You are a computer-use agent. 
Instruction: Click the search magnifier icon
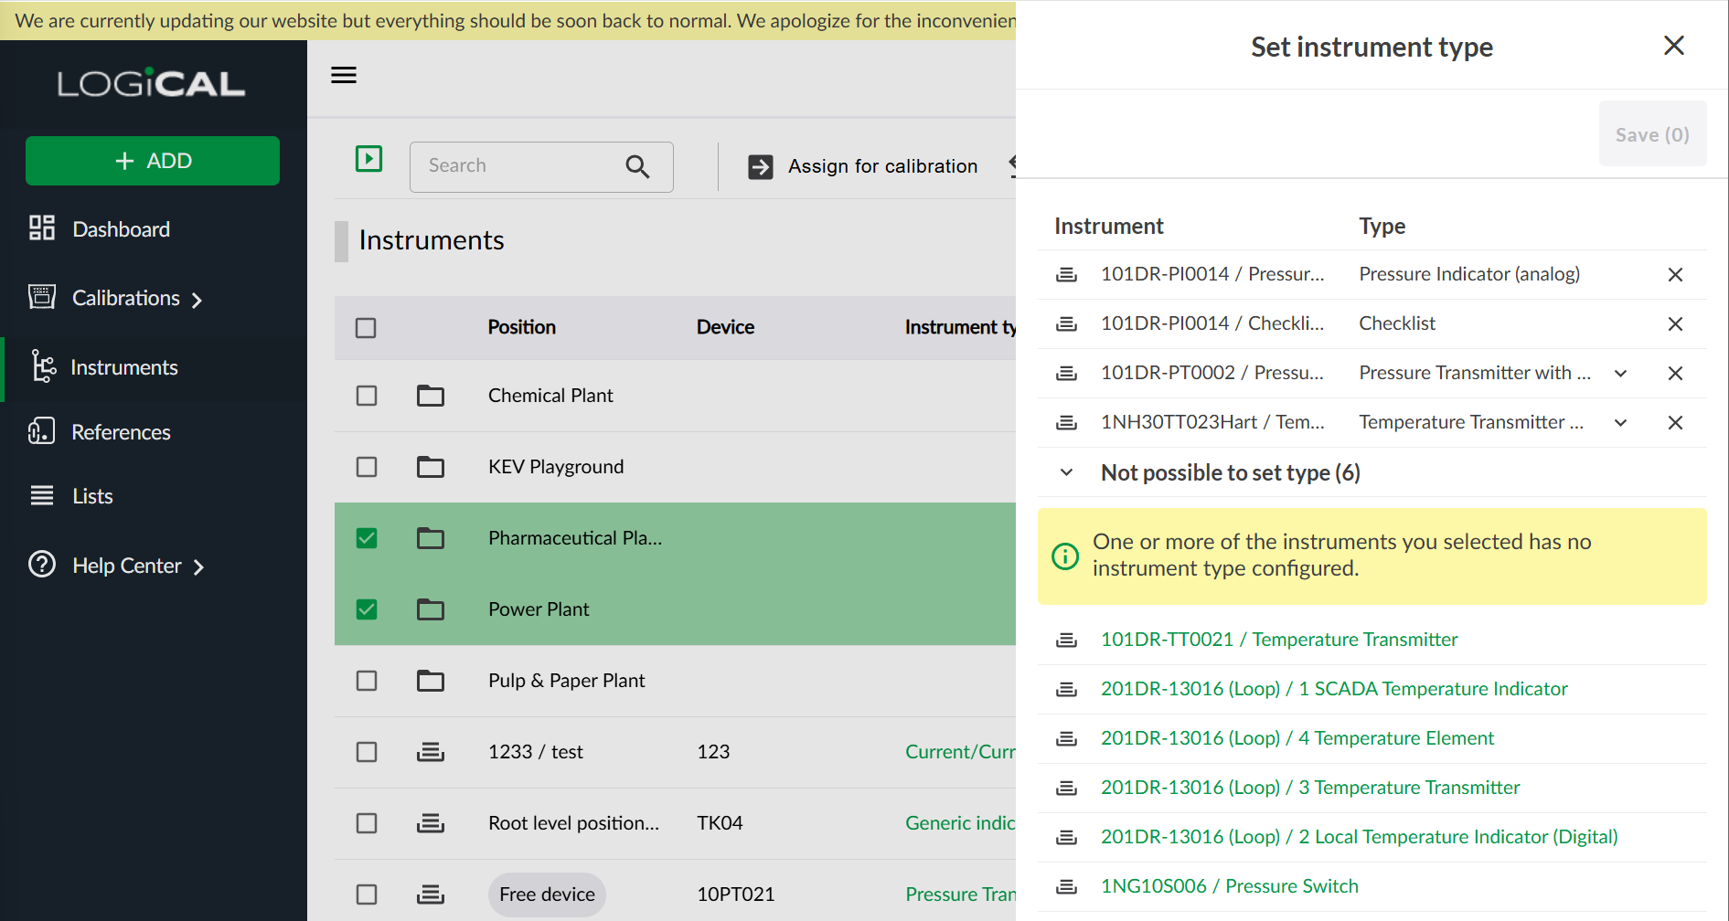click(637, 166)
